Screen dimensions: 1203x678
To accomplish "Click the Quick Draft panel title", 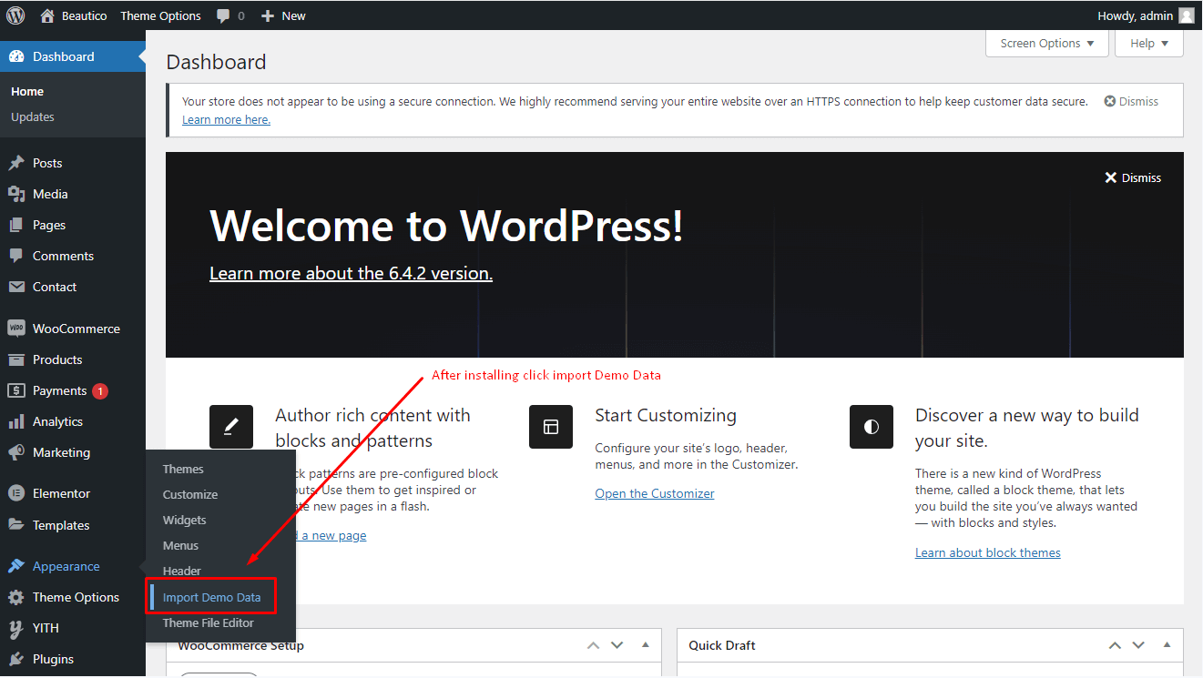I will point(722,645).
